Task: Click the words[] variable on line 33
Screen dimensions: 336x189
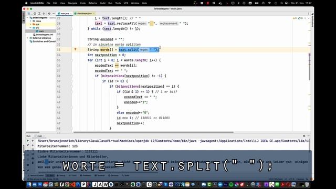Action: [107, 50]
